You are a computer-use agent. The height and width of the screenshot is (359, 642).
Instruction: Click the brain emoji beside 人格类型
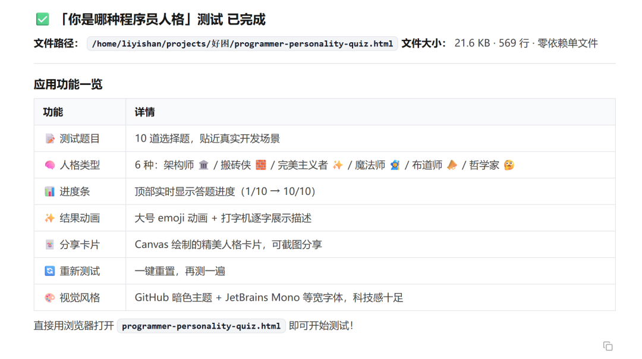coord(49,165)
